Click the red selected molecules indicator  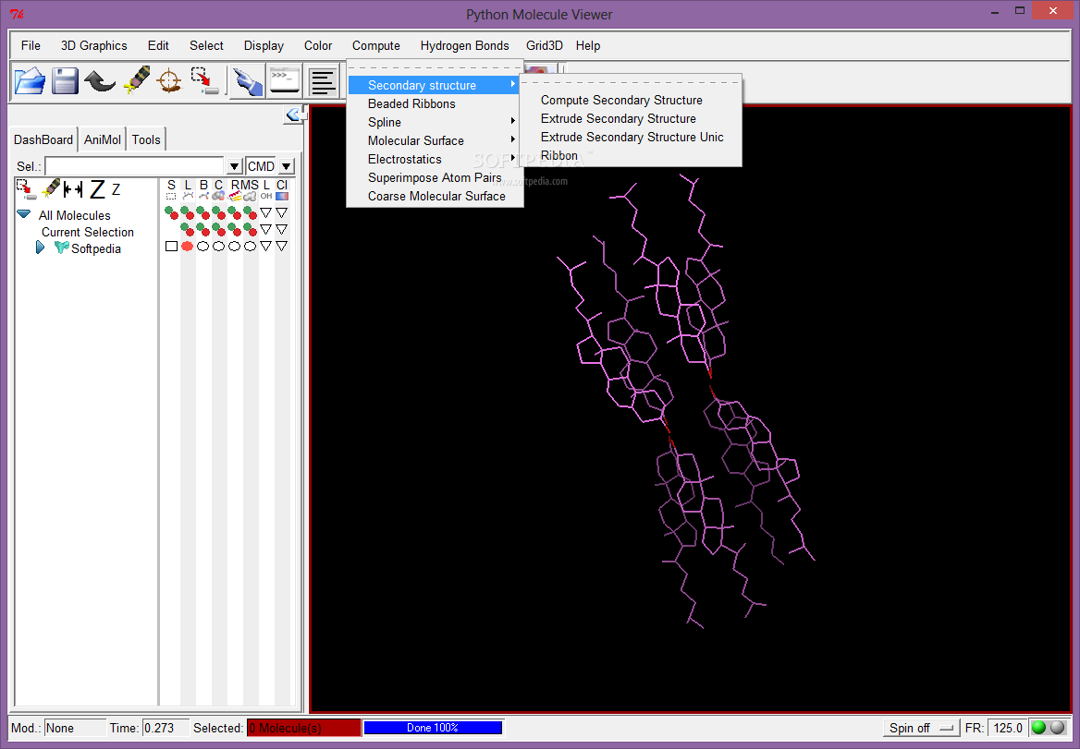(x=303, y=728)
